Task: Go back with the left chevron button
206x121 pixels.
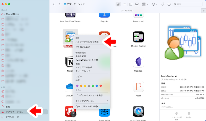Action: click(54, 4)
